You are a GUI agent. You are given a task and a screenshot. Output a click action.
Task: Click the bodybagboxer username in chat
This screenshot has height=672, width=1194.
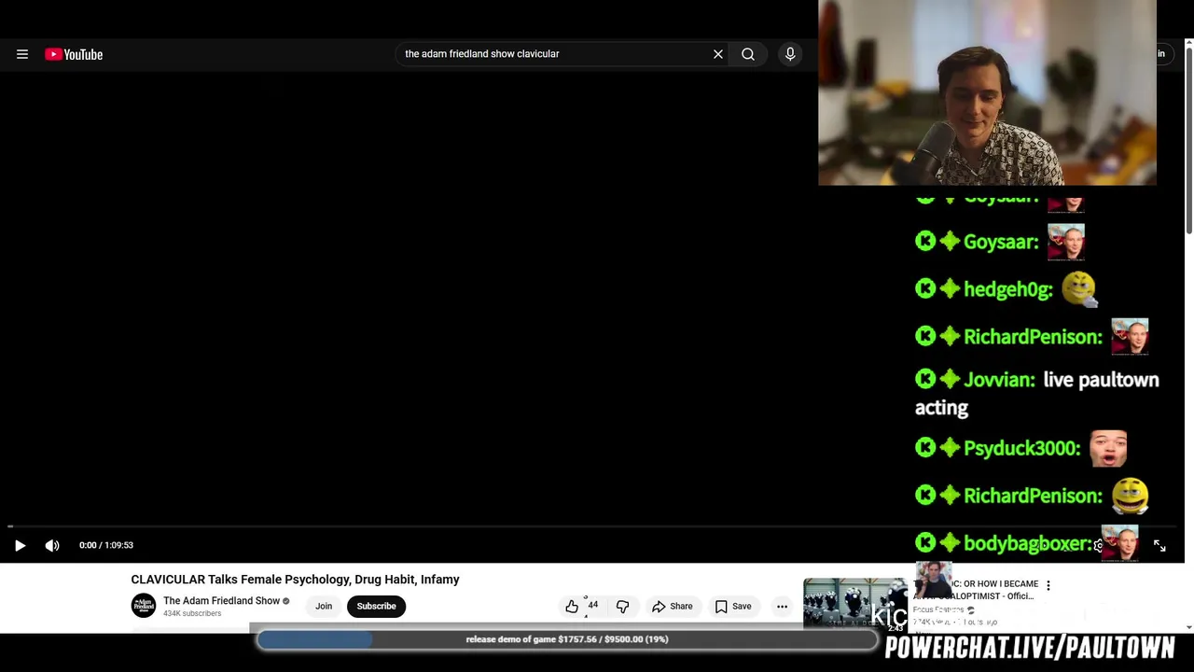[1026, 543]
